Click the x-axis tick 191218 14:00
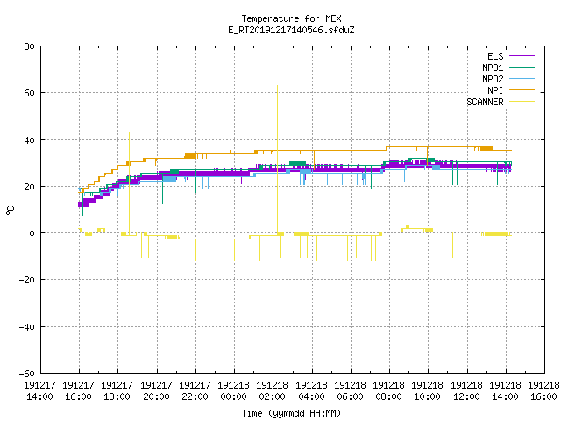The height and width of the screenshot is (421, 561). 505,391
